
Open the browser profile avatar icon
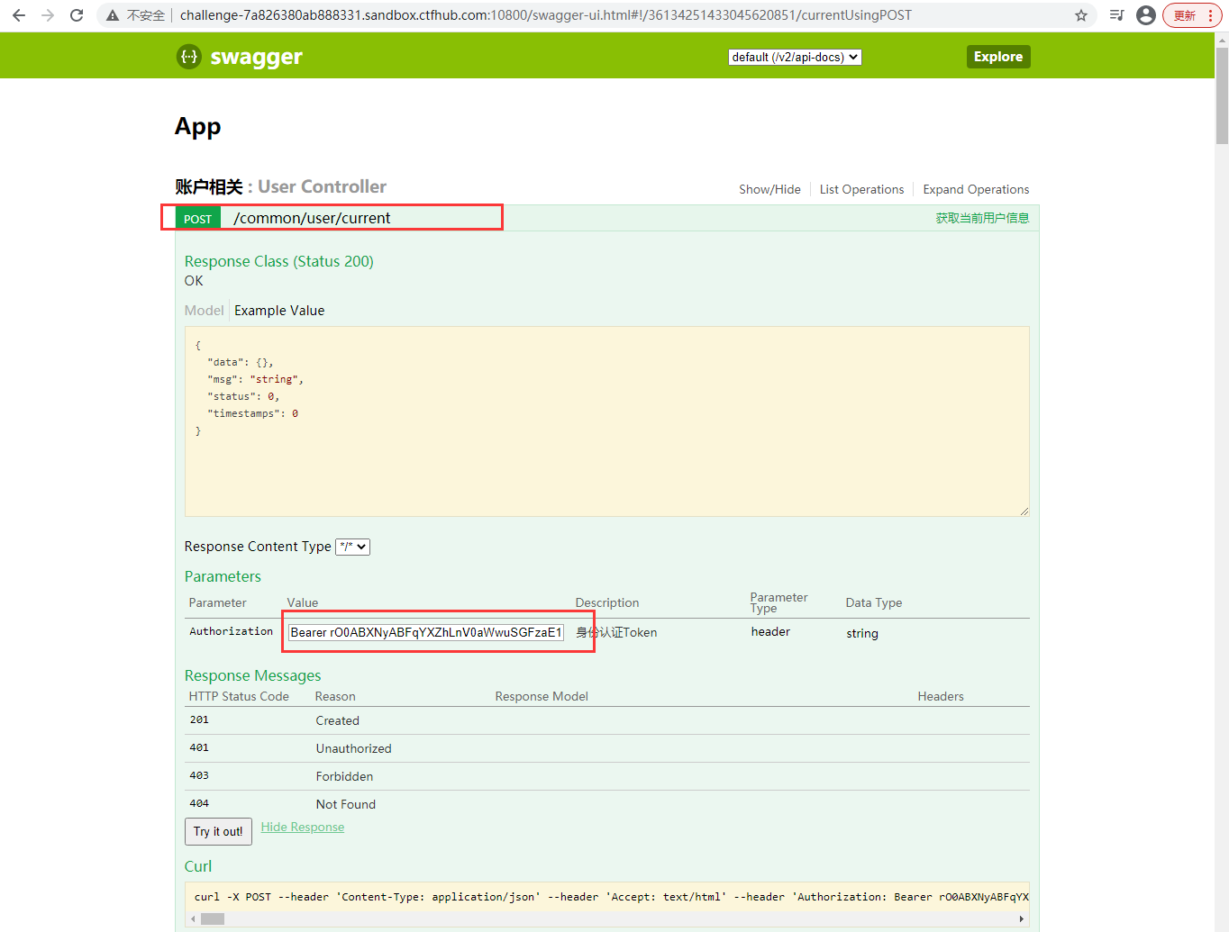coord(1146,15)
